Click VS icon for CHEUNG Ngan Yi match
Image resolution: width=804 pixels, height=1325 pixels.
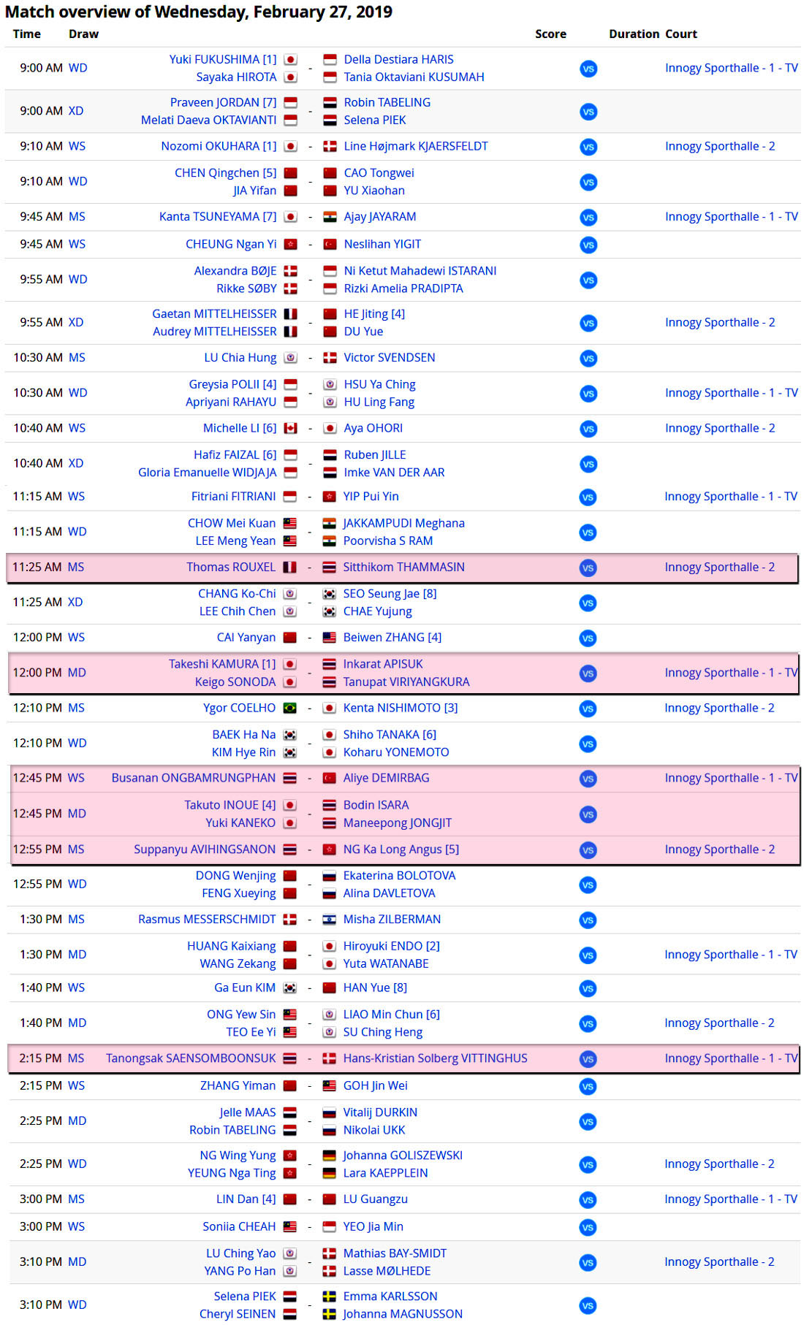(x=588, y=245)
